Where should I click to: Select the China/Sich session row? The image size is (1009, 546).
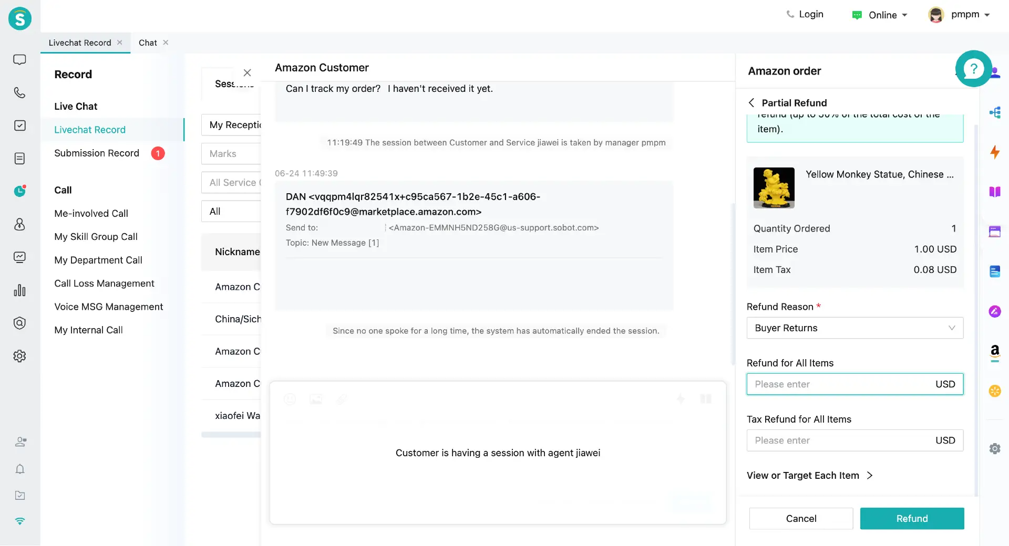point(231,319)
